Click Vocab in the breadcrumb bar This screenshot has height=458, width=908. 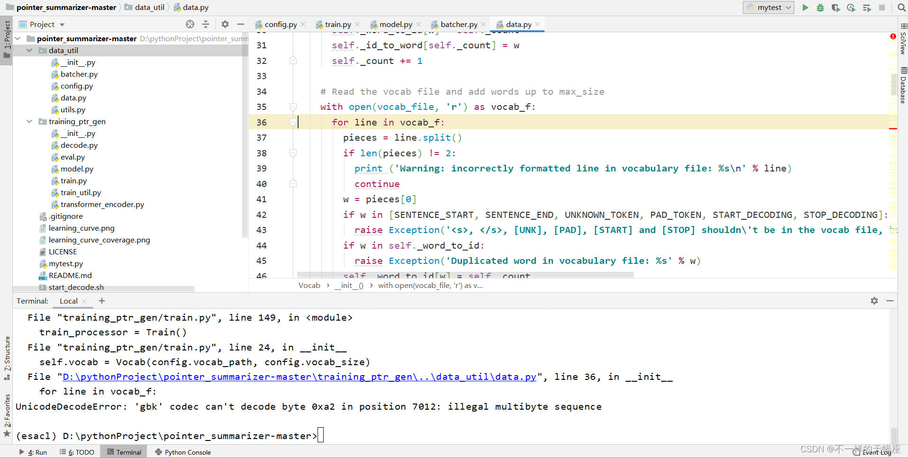tap(309, 285)
